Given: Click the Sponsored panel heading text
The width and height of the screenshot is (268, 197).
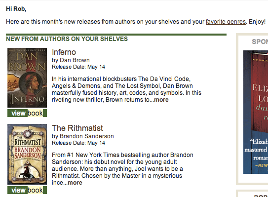Looking at the screenshot, I should (x=260, y=41).
